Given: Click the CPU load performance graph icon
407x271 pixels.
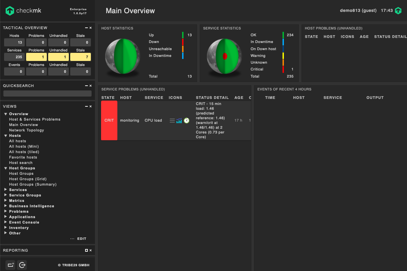Looking at the screenshot, I should (179, 121).
